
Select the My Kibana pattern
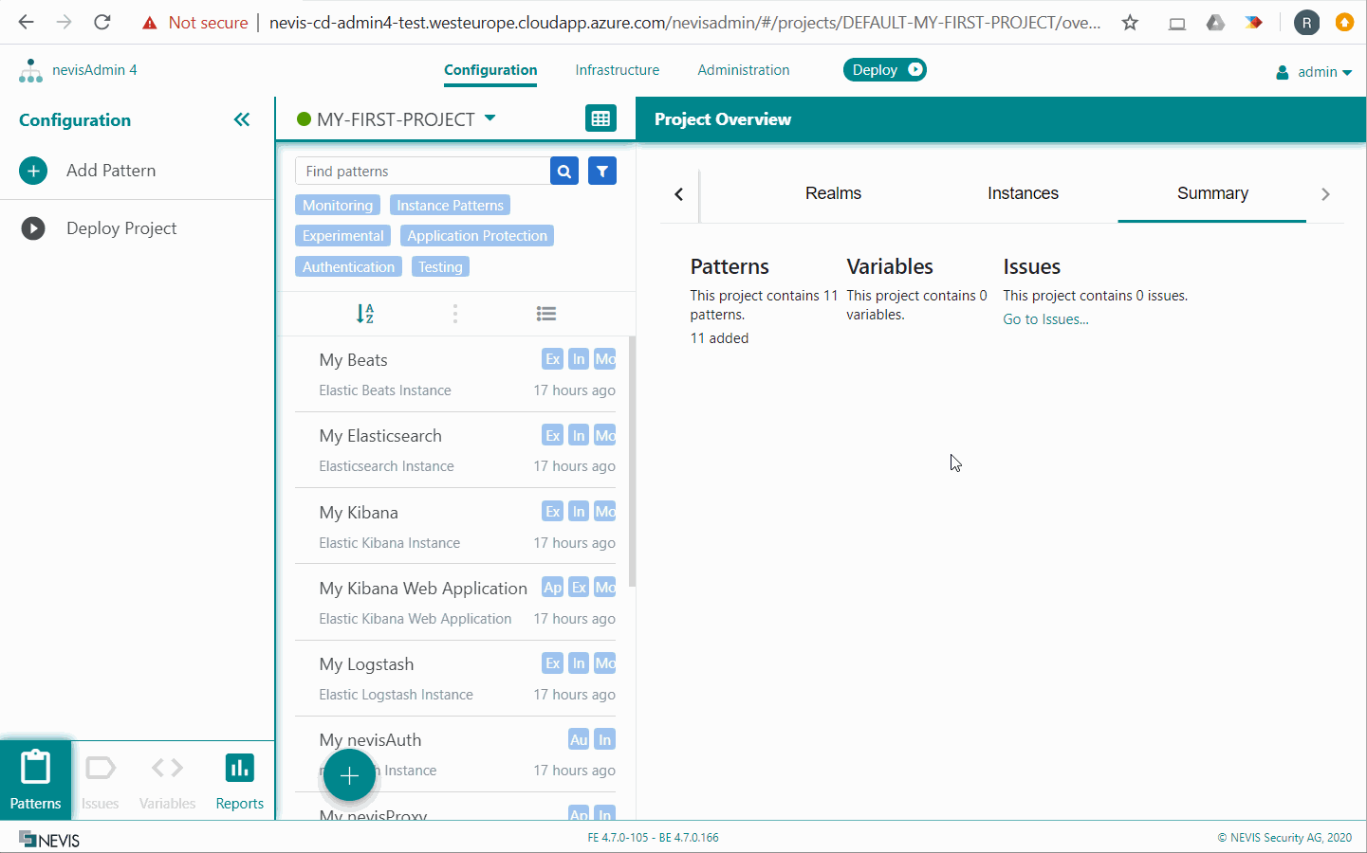click(x=455, y=526)
